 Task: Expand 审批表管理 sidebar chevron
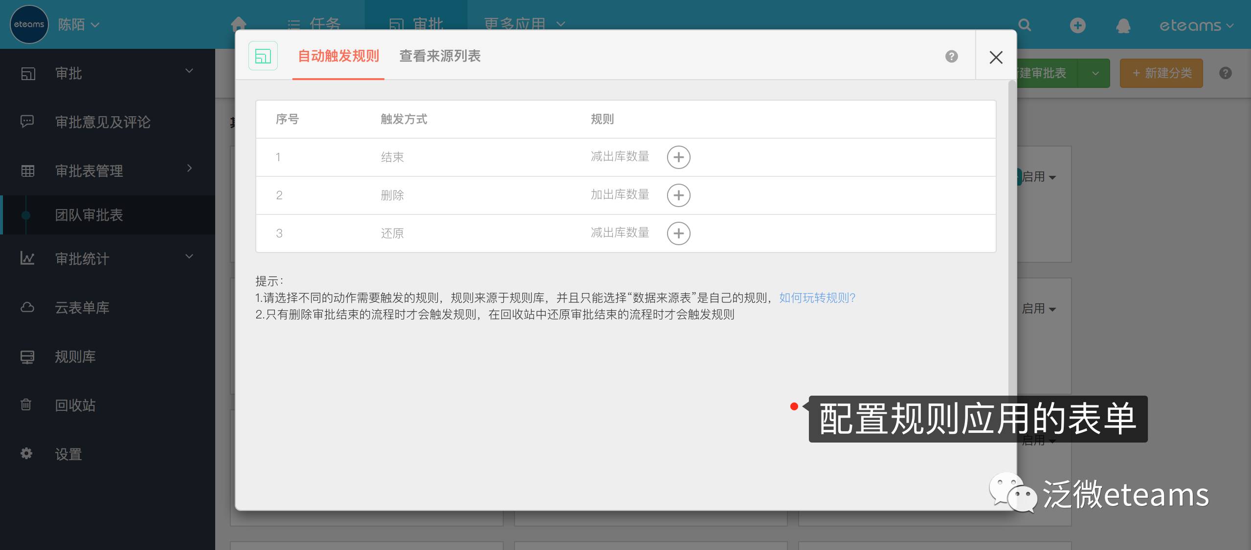point(189,169)
